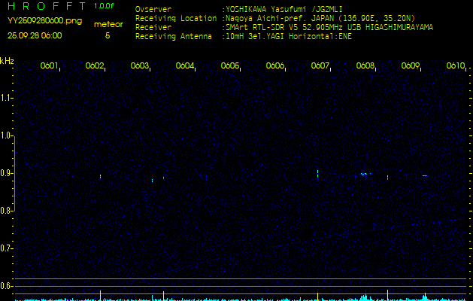Screen dimensions: 473x301
Task: Click the cyan power peak under 0608
Action: point(365,298)
